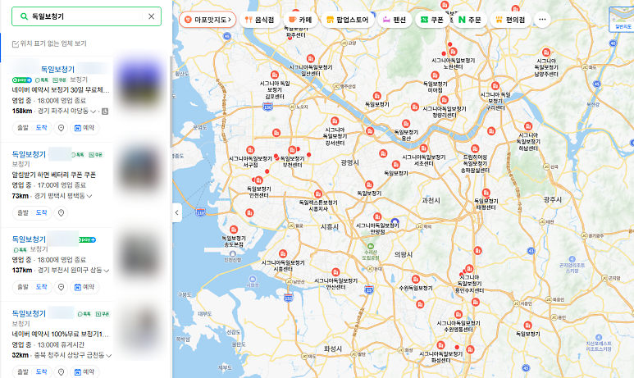Screen dimensions: 634x378
Task: Click map marker 시그니아독일보청기 강서센터
Action: point(335,121)
